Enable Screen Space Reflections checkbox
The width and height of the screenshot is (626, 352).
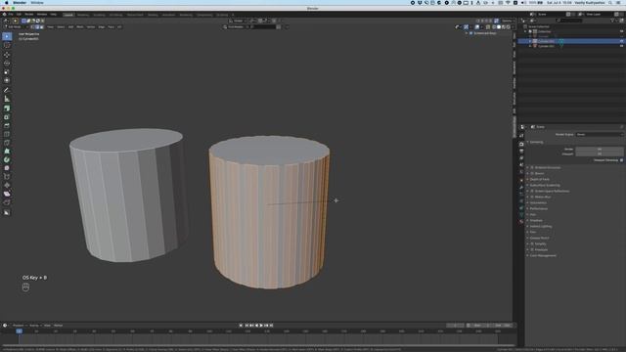click(532, 192)
